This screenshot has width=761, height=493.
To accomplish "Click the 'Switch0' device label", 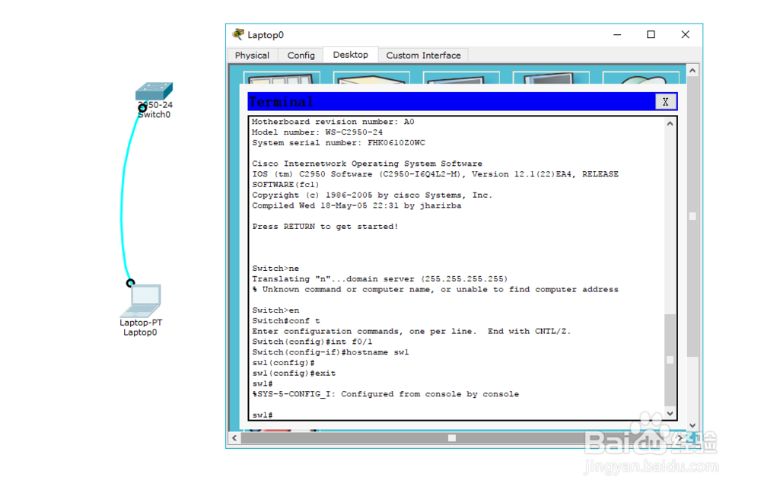I will pos(154,115).
